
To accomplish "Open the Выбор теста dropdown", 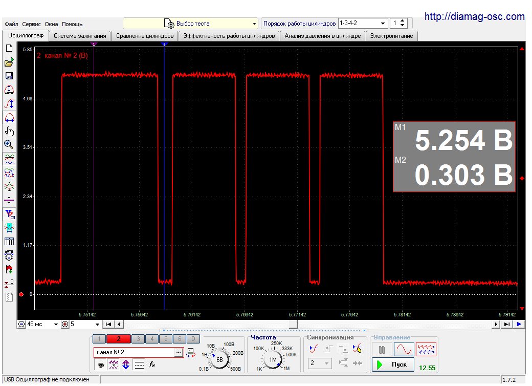I will (x=190, y=24).
